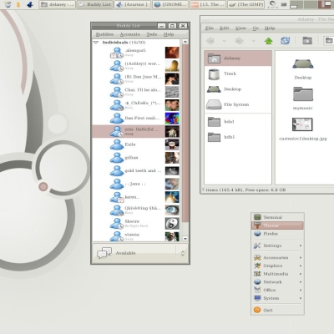
Task: Select Desktop shortcut in file manager sidebar
Action: pyautogui.click(x=238, y=89)
